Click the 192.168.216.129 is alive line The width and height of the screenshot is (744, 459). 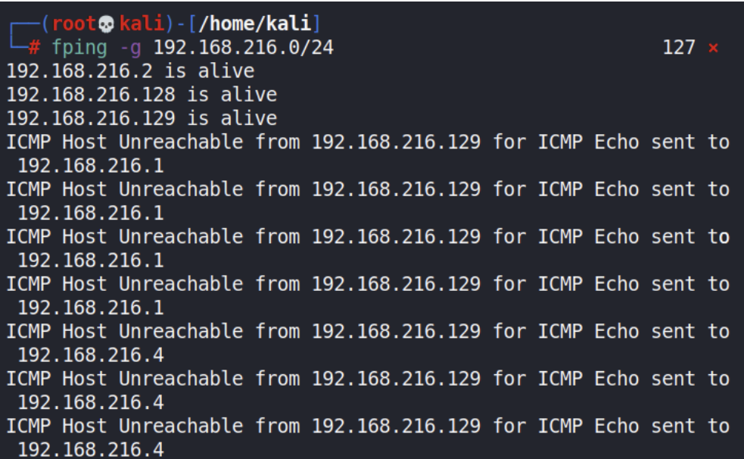142,118
